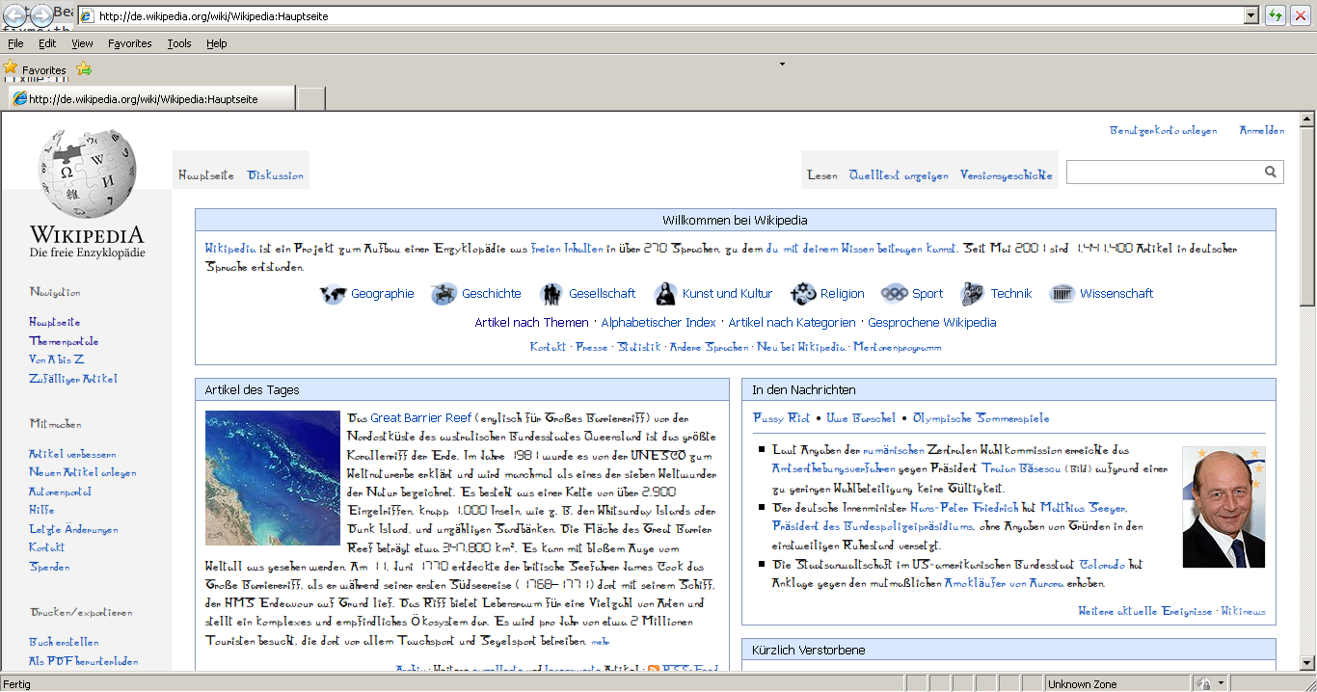Viewport: 1317px width, 692px height.
Task: Open the address bar history dropdown
Action: pos(1251,16)
